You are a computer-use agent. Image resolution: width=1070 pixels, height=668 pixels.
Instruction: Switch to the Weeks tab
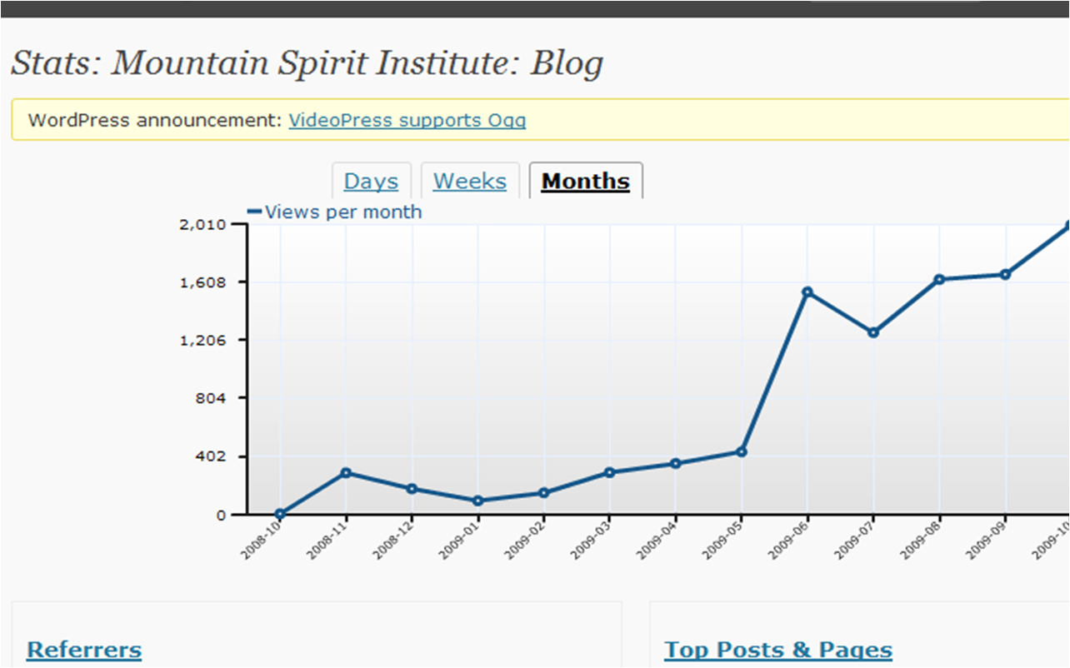(469, 182)
